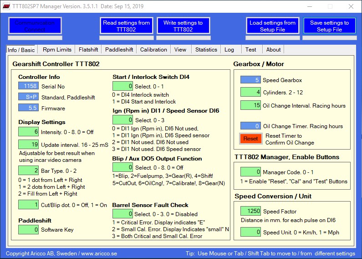362x259 pixels.
Task: Click the "1 = DI4 Start and Interlock" text
Action: coord(144,102)
